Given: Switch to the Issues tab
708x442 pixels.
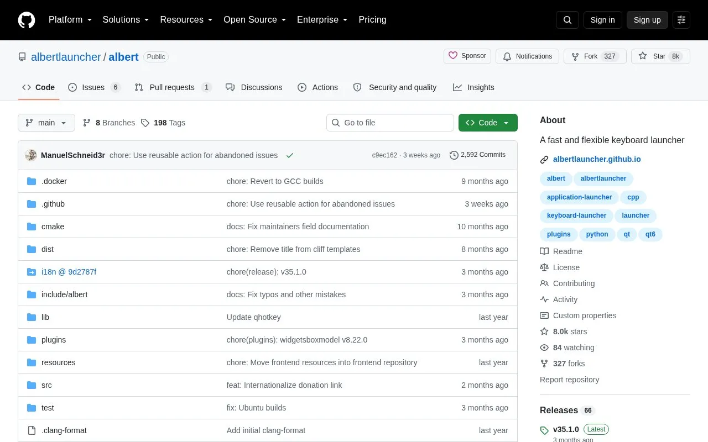Looking at the screenshot, I should tap(94, 87).
